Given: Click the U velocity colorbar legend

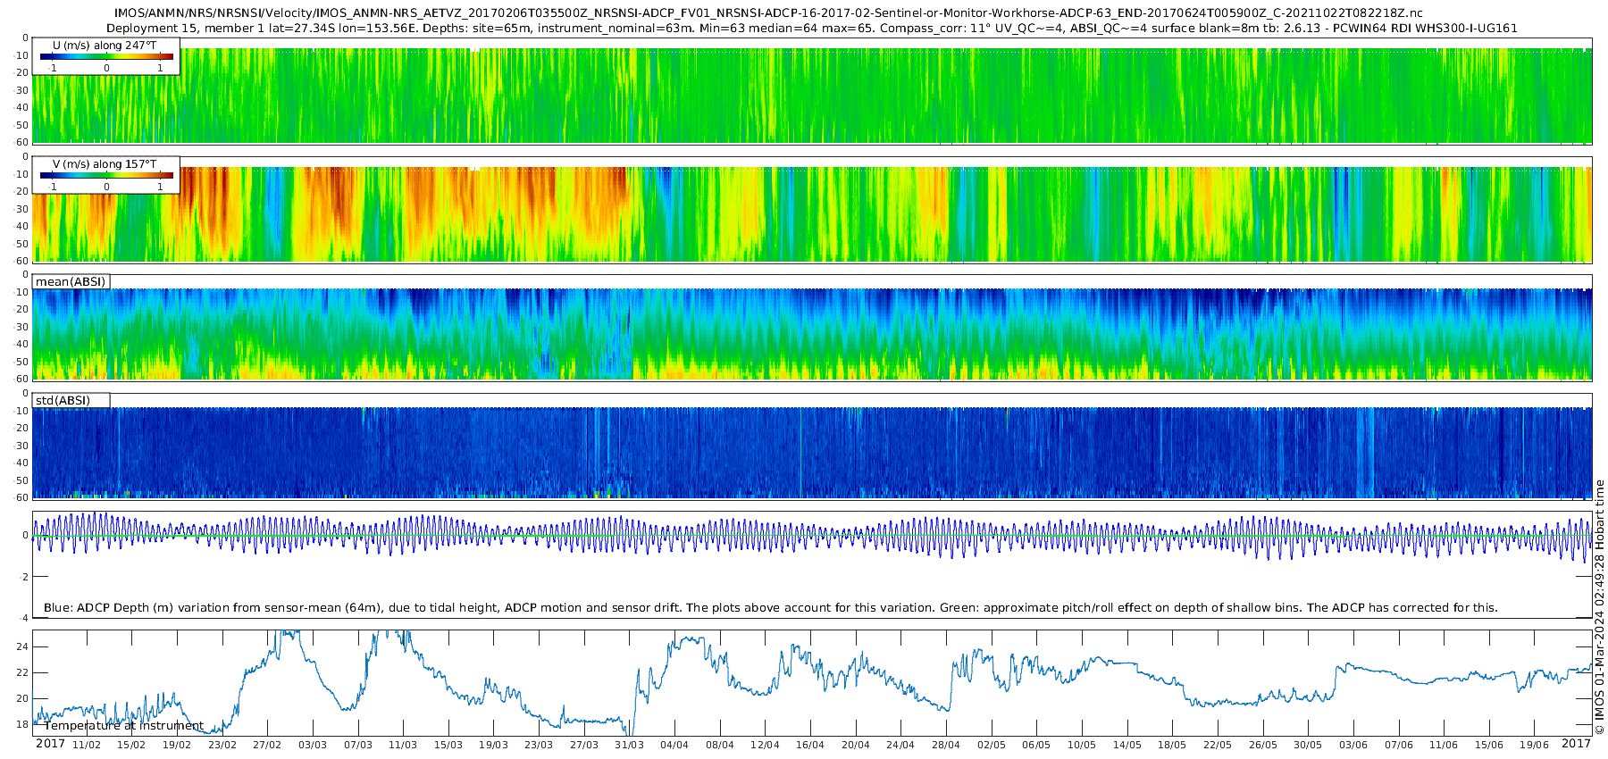Looking at the screenshot, I should coord(106,56).
